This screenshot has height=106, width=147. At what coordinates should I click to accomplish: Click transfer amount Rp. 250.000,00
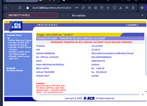click(x=99, y=72)
